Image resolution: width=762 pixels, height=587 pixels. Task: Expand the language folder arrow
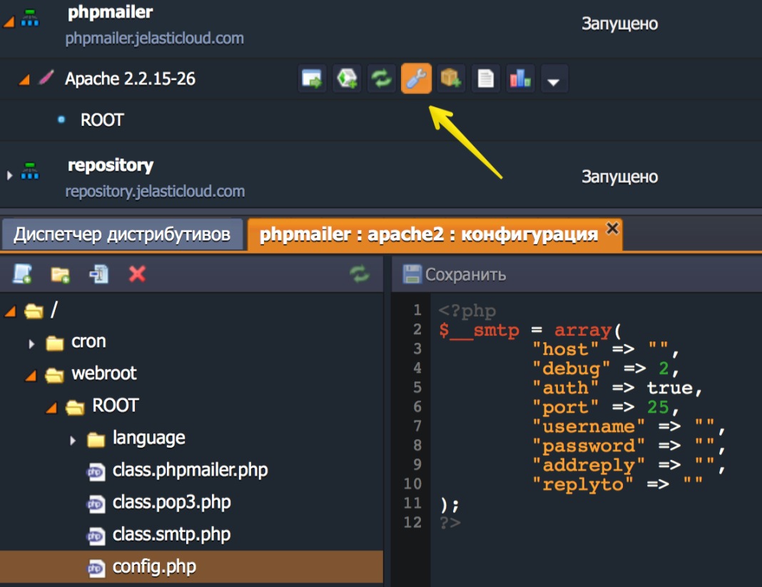click(x=73, y=441)
